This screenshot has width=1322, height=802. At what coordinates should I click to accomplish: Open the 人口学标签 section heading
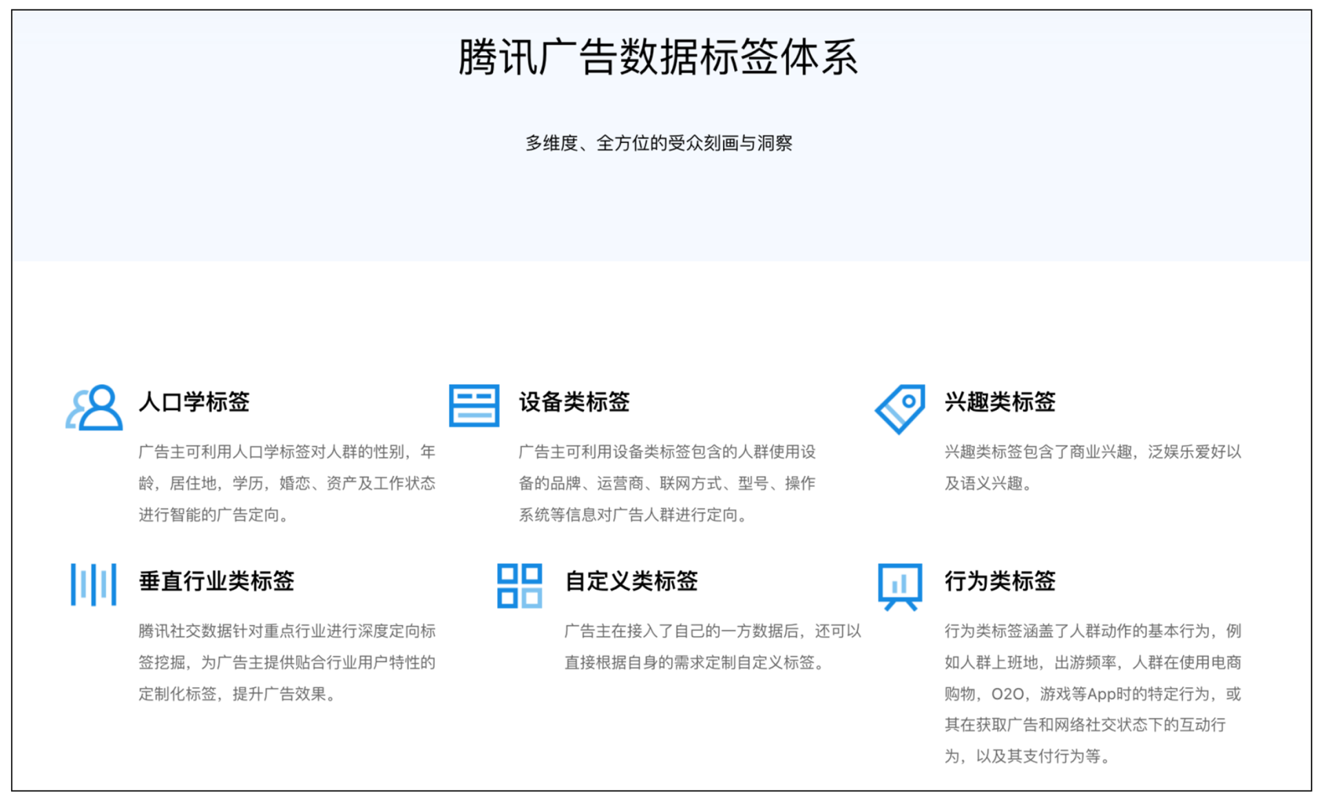[195, 403]
